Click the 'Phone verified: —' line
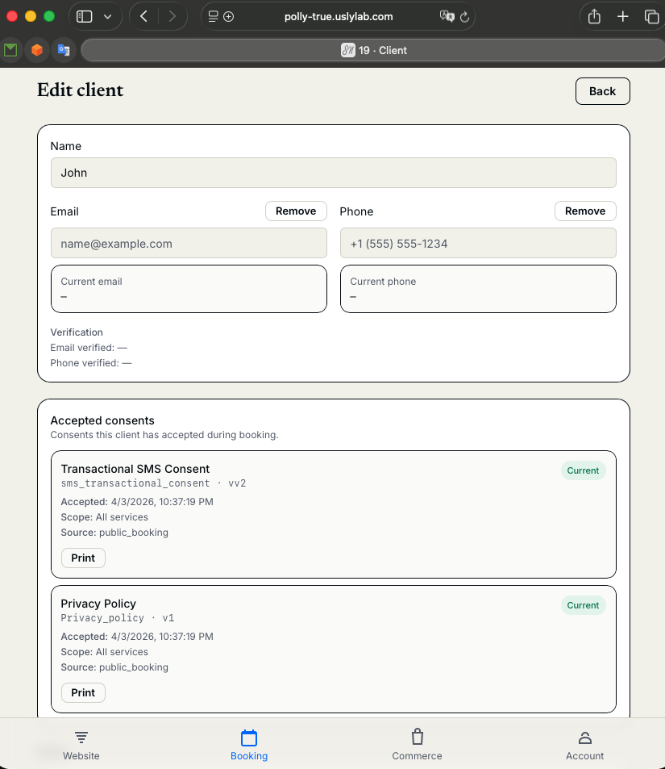 [91, 363]
